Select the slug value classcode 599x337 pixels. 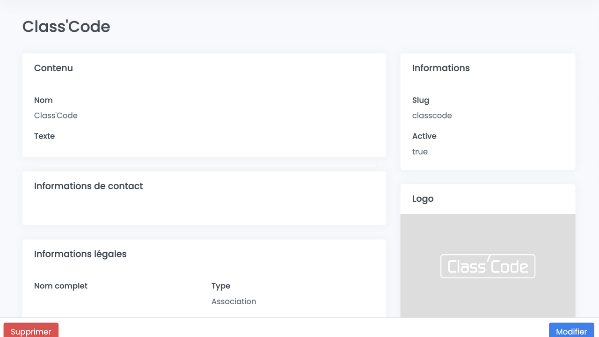[x=432, y=115]
